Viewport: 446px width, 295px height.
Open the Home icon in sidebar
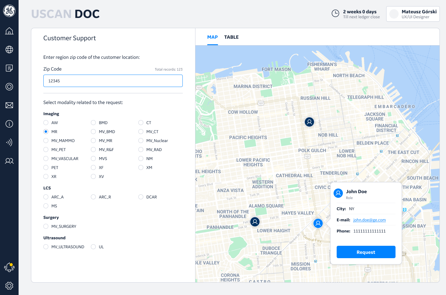(x=9, y=31)
